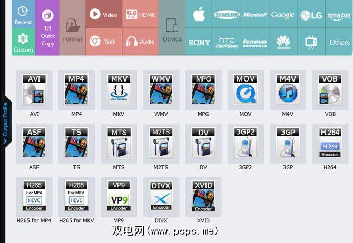
Task: Pick the 3GP format icon
Action: (288, 143)
